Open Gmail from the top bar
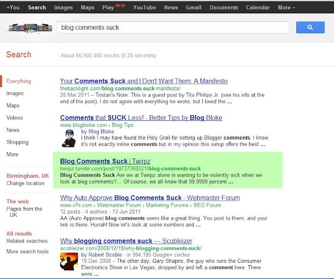The image size is (334, 279). (x=194, y=8)
